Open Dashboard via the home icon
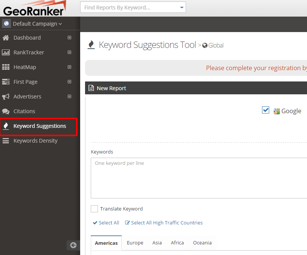 (6, 38)
